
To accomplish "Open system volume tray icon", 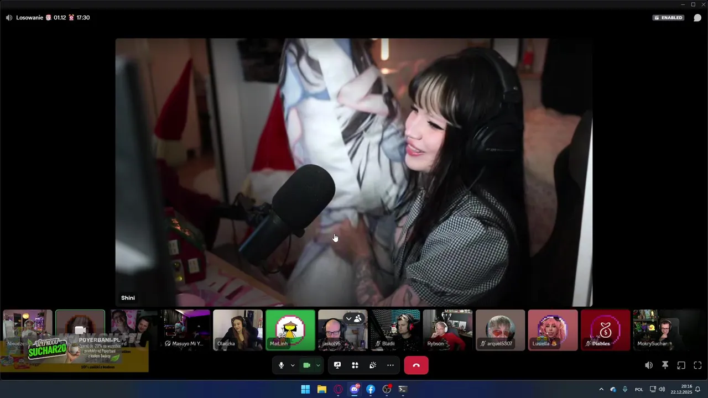I will (x=662, y=389).
